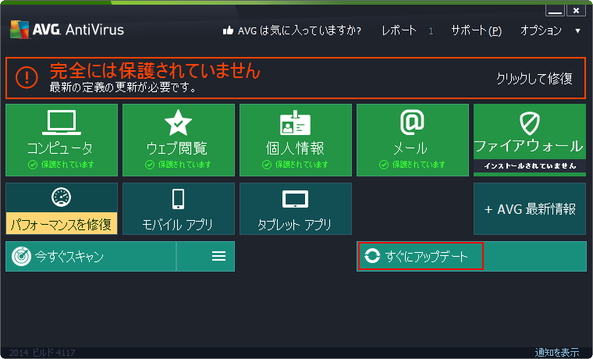Click 今すぐスキャン button
The width and height of the screenshot is (593, 359).
coord(91,257)
